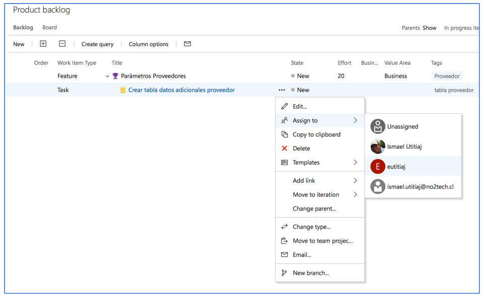Click the Value Area column header
The height and width of the screenshot is (297, 484).
coord(397,63)
